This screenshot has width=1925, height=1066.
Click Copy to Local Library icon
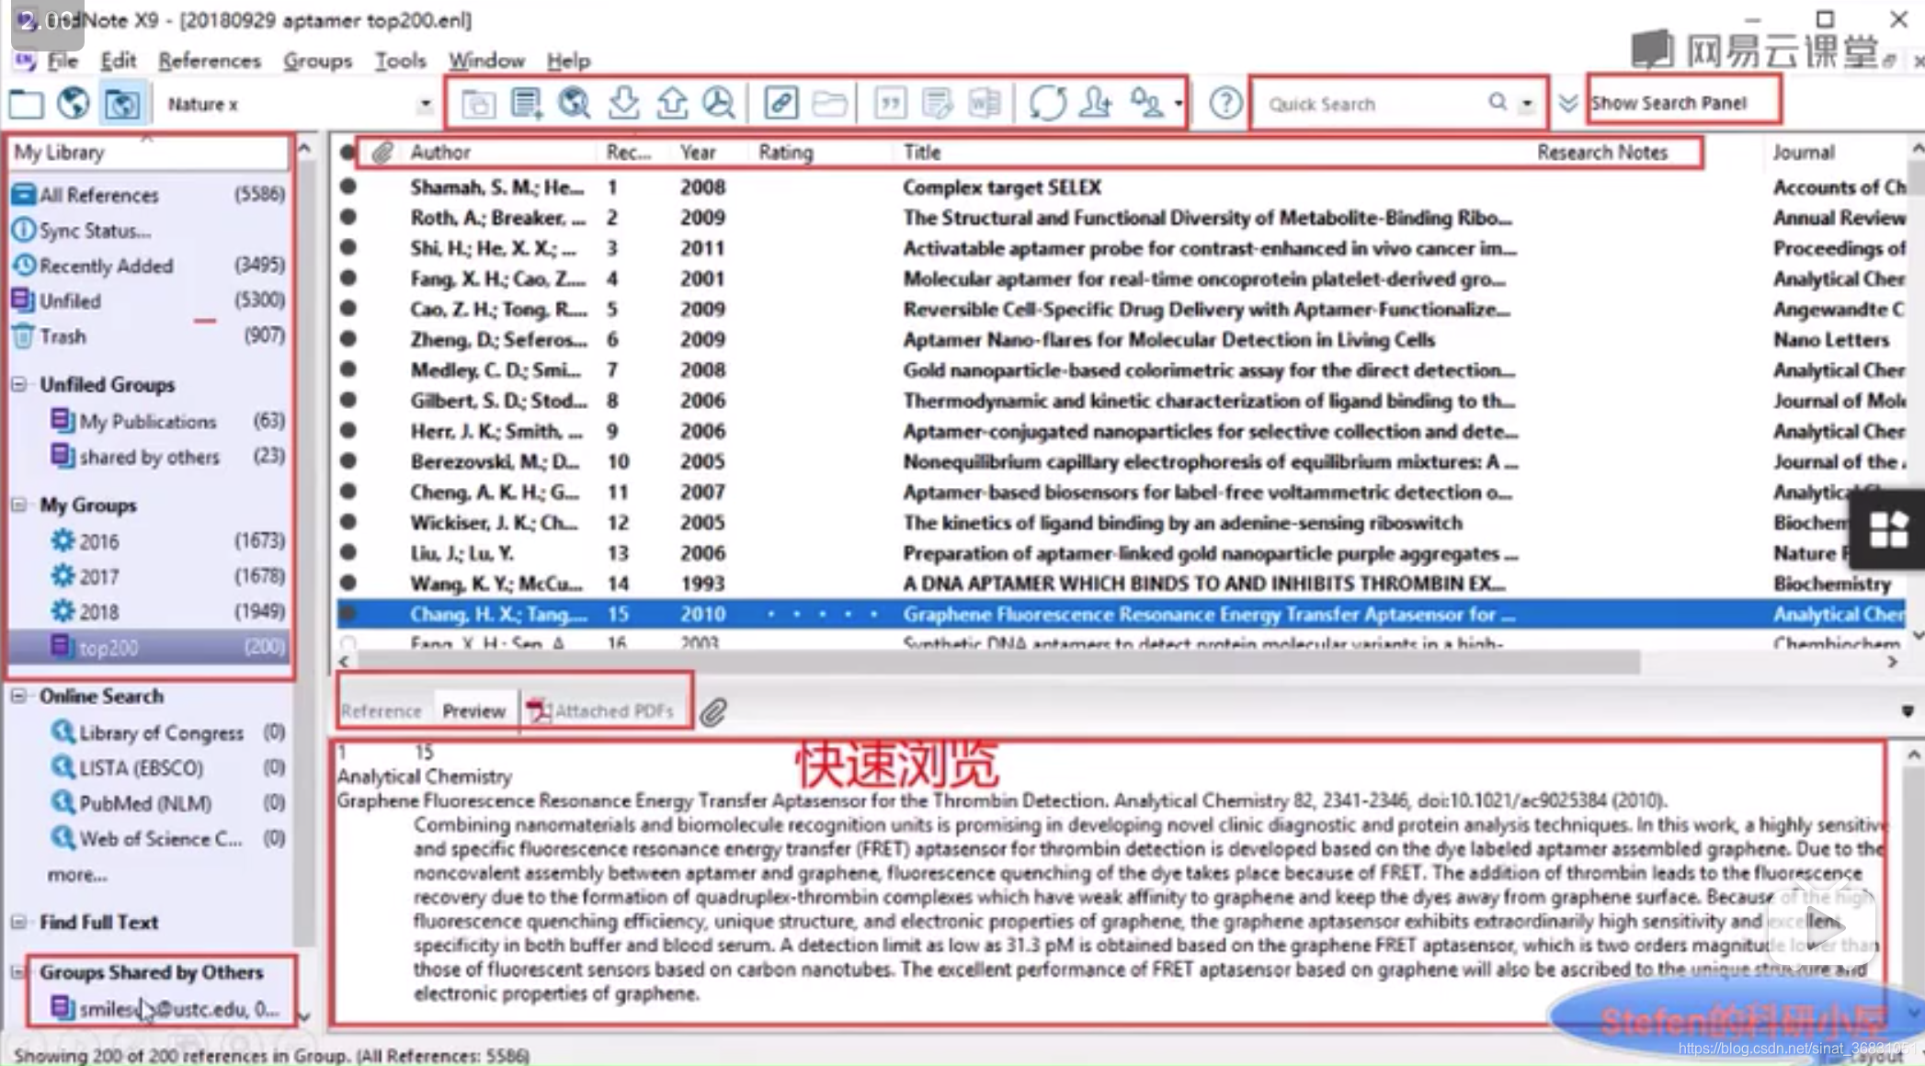coord(478,104)
